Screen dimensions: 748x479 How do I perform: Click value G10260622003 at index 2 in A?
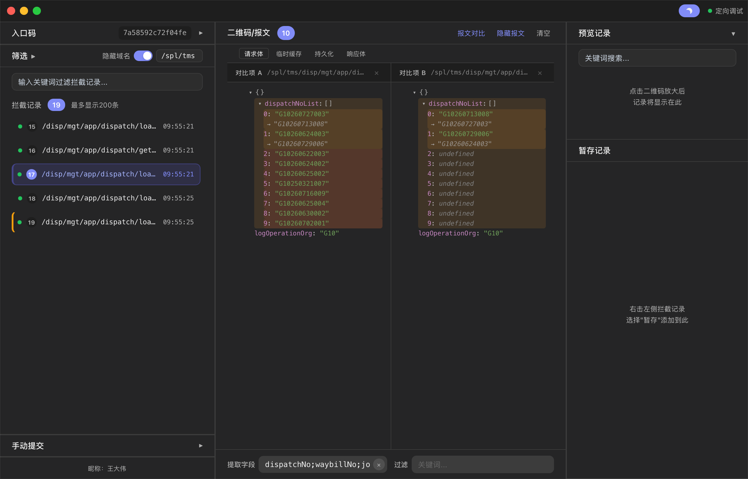coord(302,154)
